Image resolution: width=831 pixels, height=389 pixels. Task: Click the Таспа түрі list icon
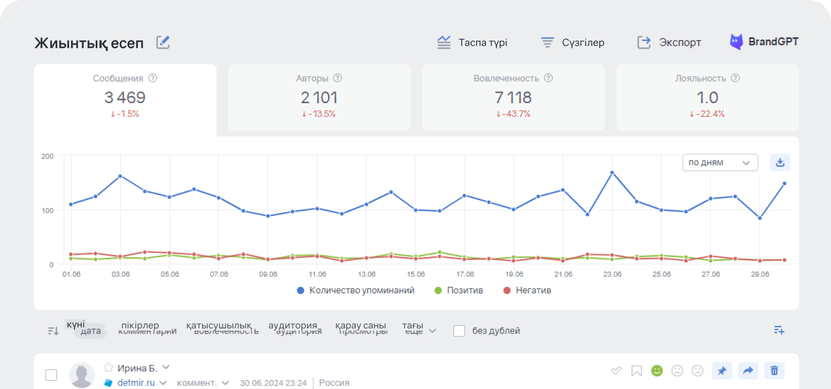(444, 43)
